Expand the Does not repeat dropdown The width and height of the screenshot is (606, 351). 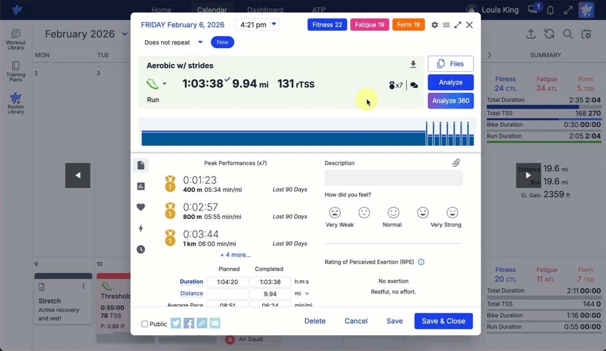173,42
